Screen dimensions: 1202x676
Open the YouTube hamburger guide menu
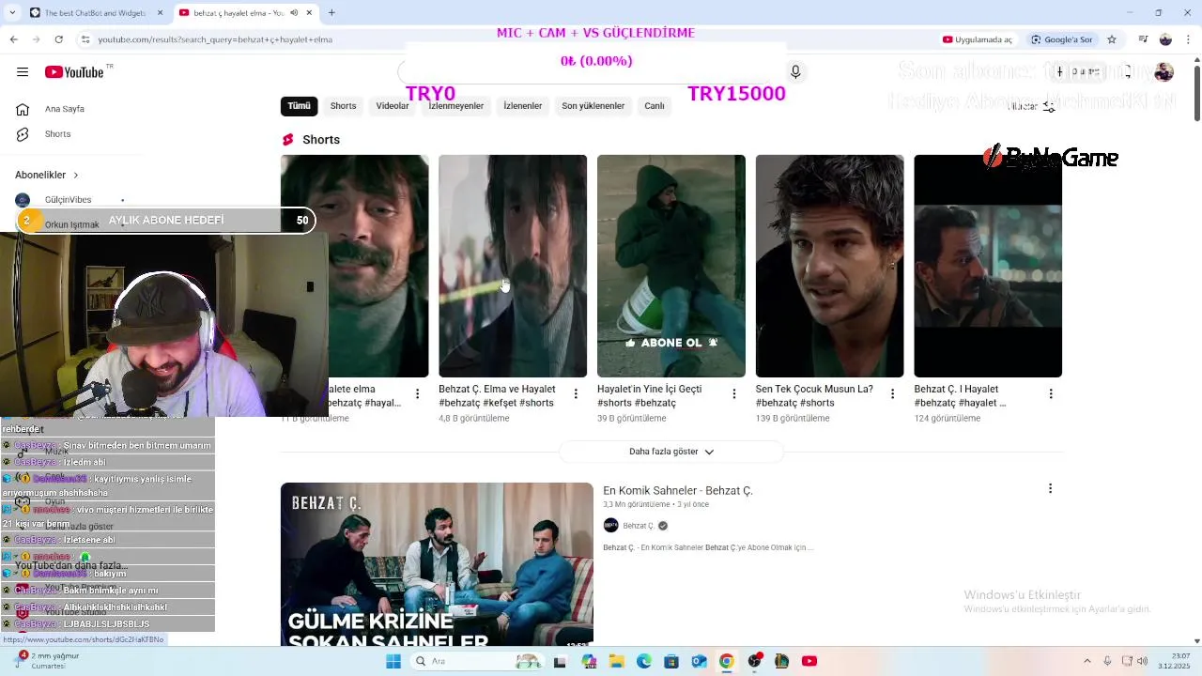23,72
